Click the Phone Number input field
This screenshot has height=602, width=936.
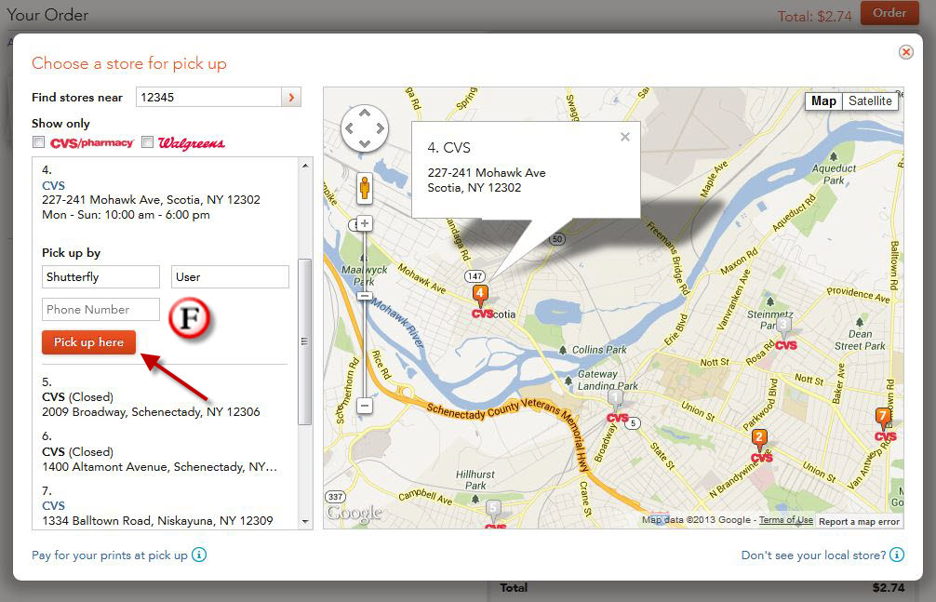[x=100, y=310]
